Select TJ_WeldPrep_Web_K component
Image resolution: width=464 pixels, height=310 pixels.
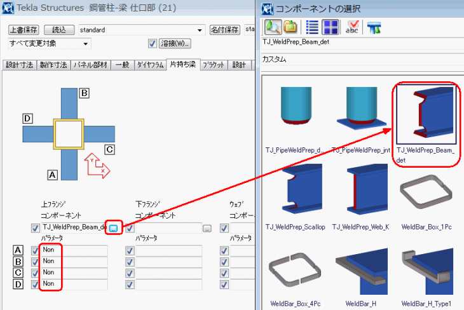point(367,189)
